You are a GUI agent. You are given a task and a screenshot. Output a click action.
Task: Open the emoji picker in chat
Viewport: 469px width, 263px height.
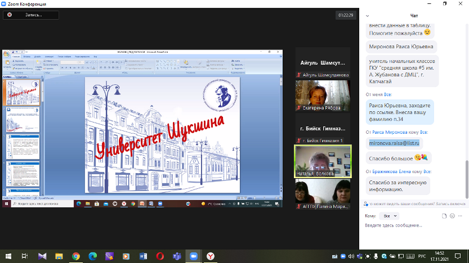[x=452, y=215]
